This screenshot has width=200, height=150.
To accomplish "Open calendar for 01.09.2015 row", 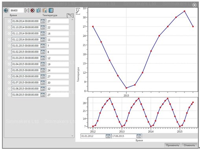I will [43, 95].
